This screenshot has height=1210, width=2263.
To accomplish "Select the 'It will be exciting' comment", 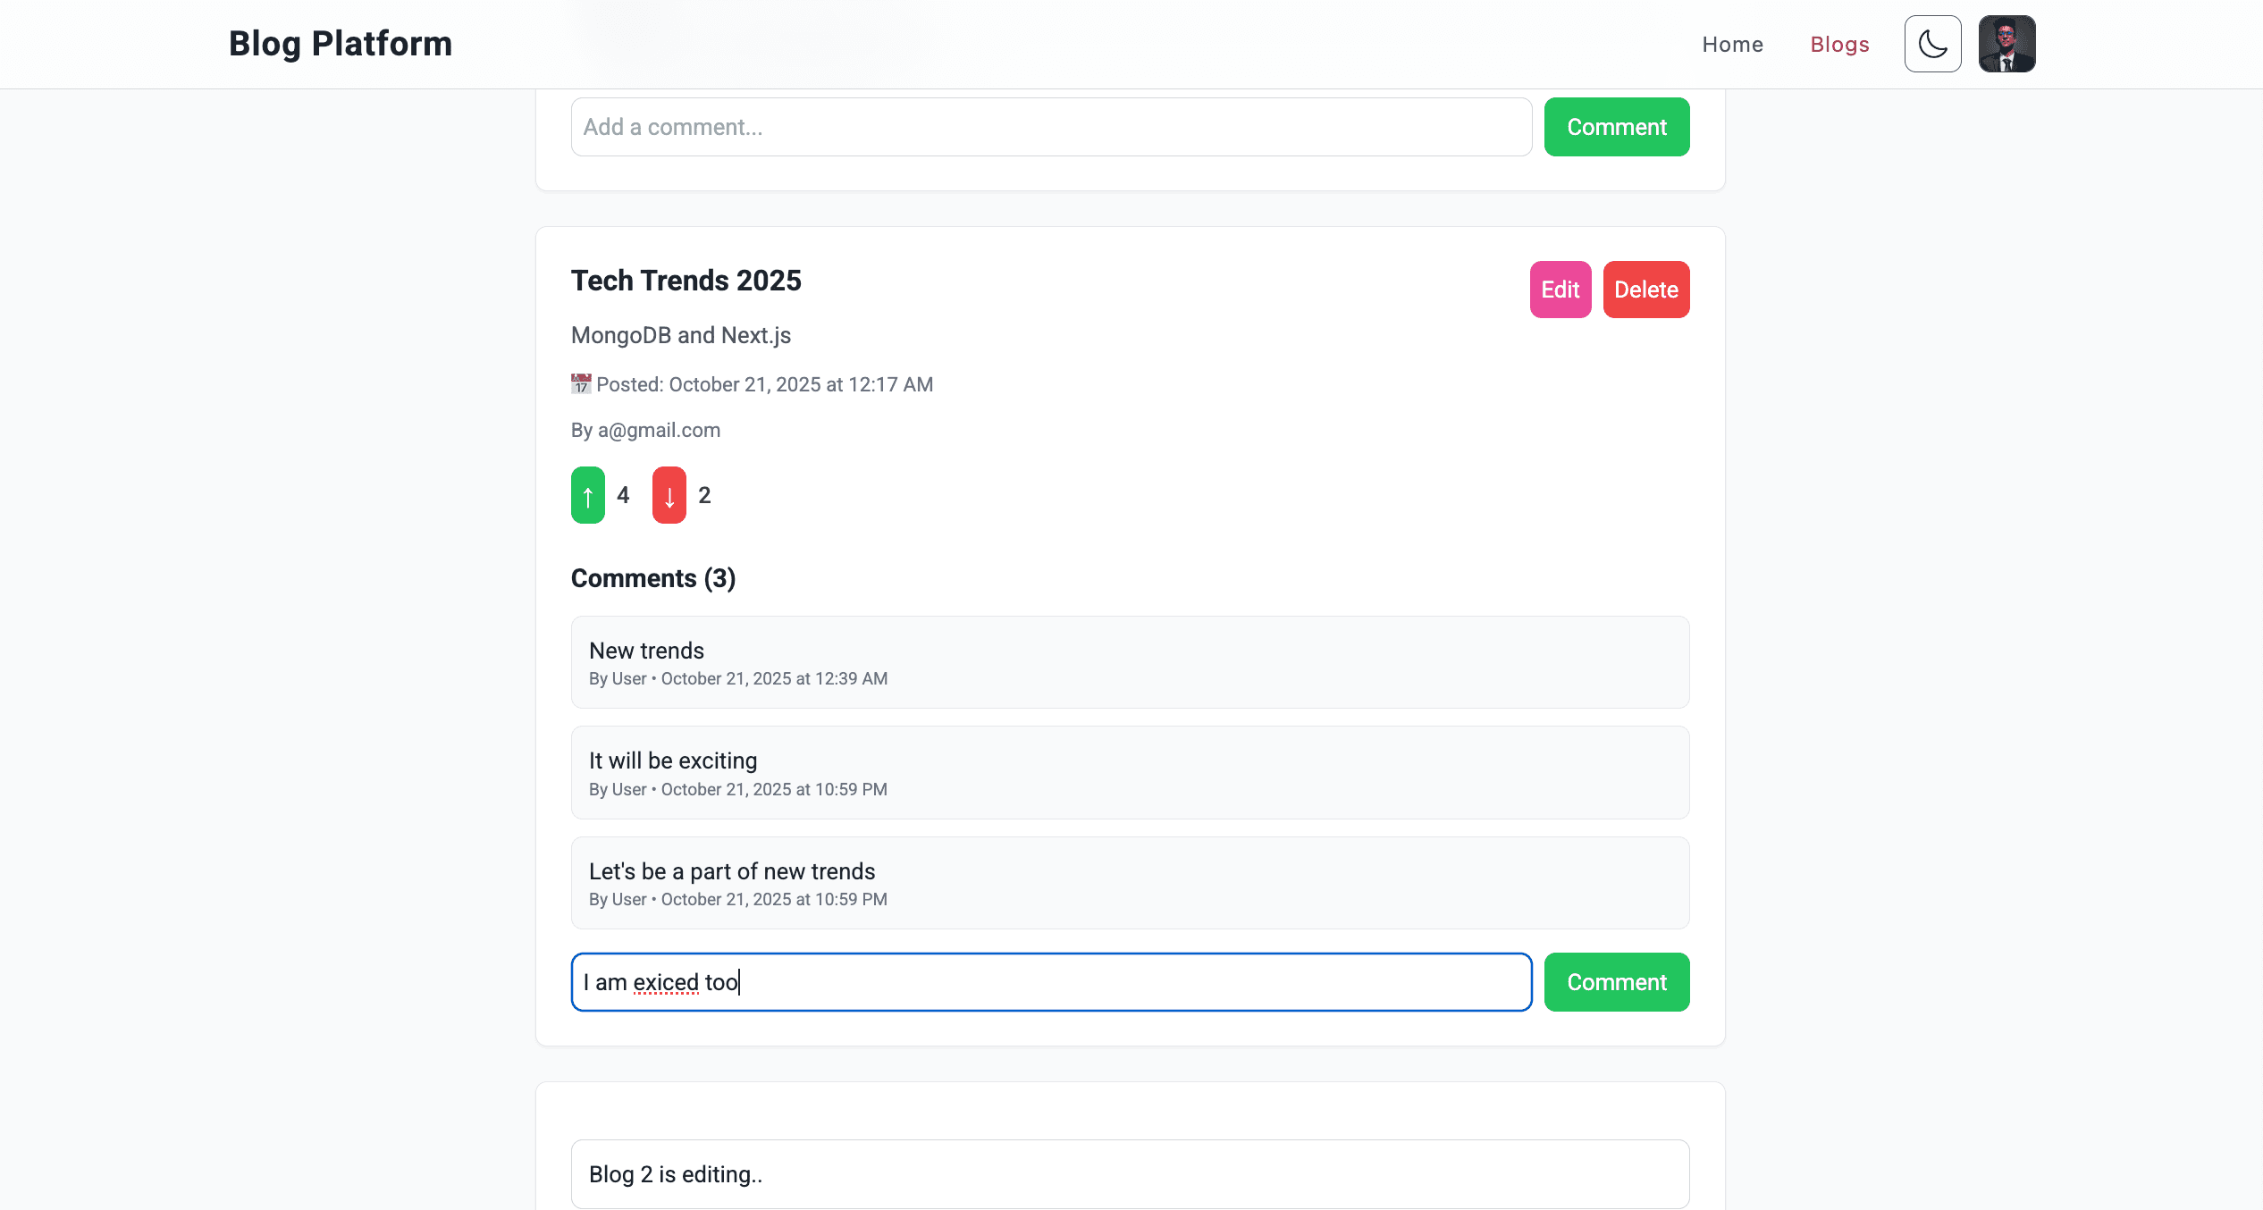I will click(1130, 773).
